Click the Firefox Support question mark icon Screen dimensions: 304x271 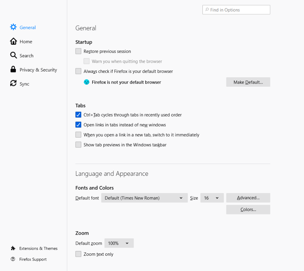tap(13, 259)
